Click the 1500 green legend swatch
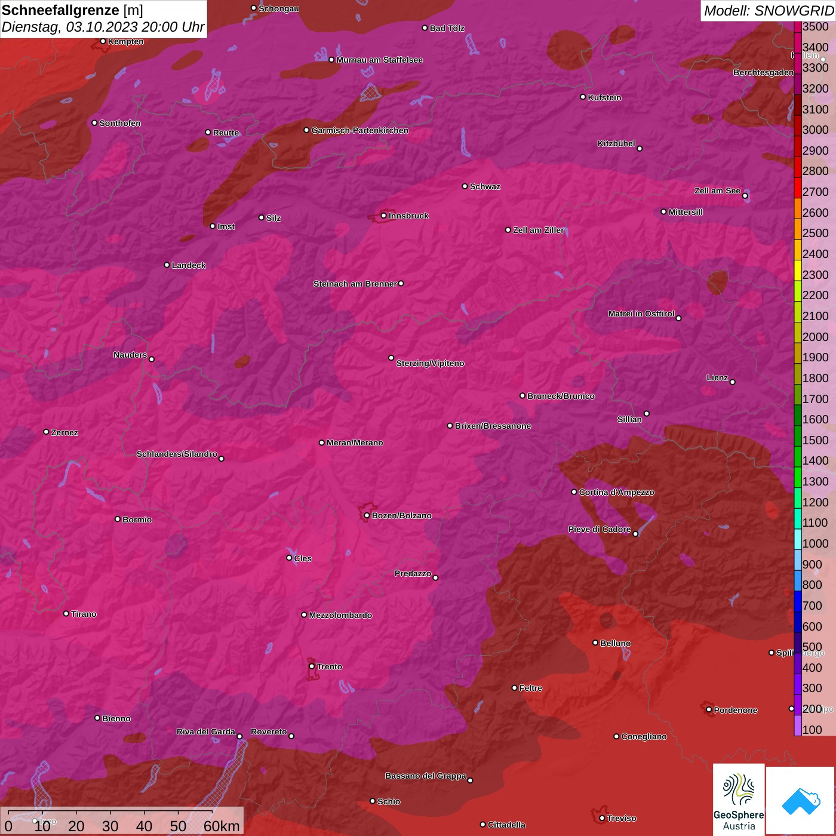The image size is (836, 836). click(798, 436)
